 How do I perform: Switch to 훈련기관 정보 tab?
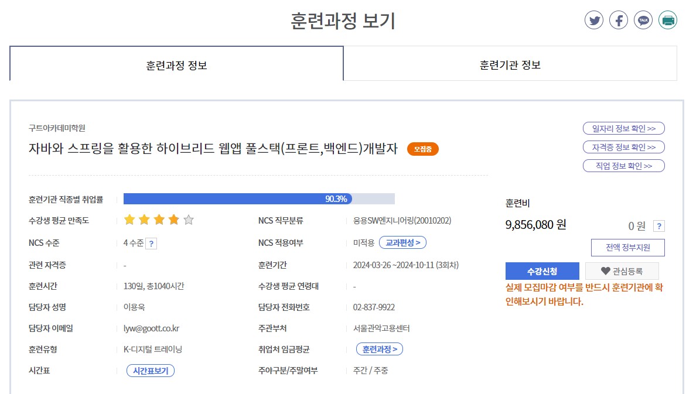pos(510,64)
